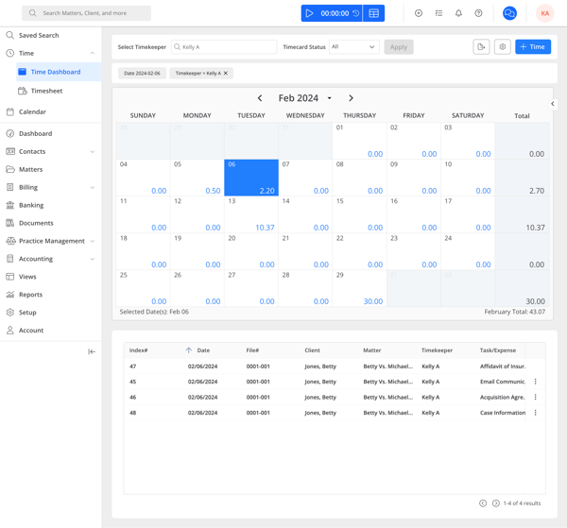
Task: Click the Date 2024-02-06 filter chip
Action: point(142,73)
